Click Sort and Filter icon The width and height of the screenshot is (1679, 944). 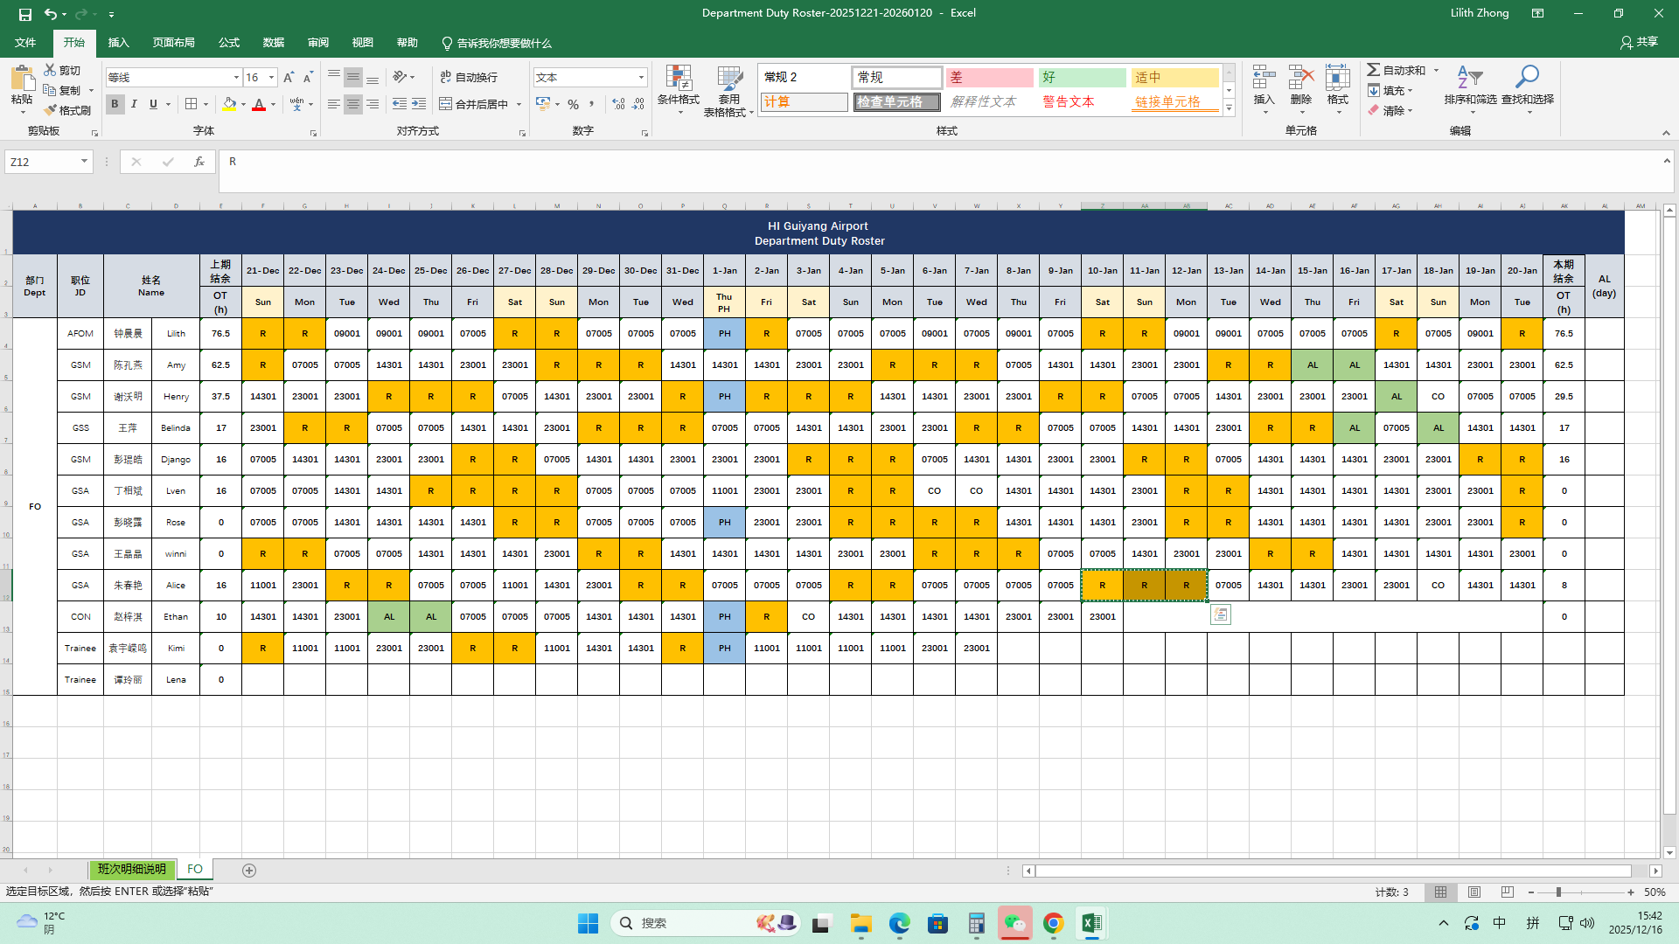tap(1470, 77)
